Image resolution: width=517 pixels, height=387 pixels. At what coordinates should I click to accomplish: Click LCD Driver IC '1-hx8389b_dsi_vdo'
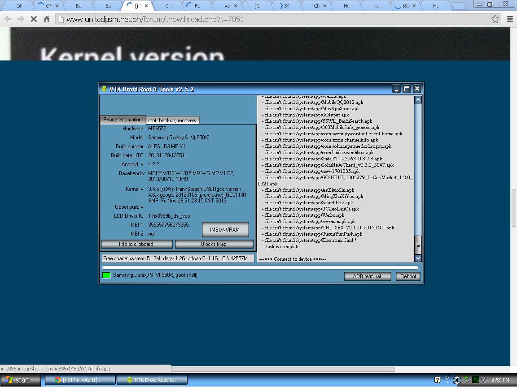click(x=169, y=216)
